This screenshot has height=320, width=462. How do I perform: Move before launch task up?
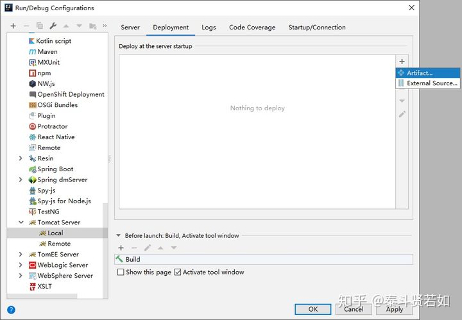pyautogui.click(x=160, y=248)
